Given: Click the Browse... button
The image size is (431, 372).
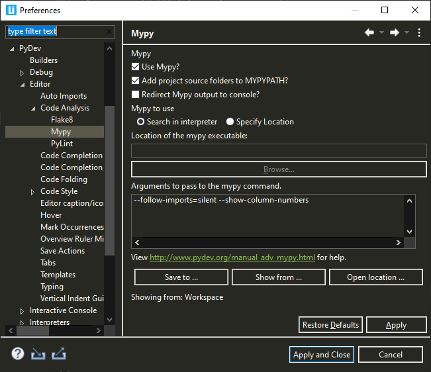Looking at the screenshot, I should 279,169.
